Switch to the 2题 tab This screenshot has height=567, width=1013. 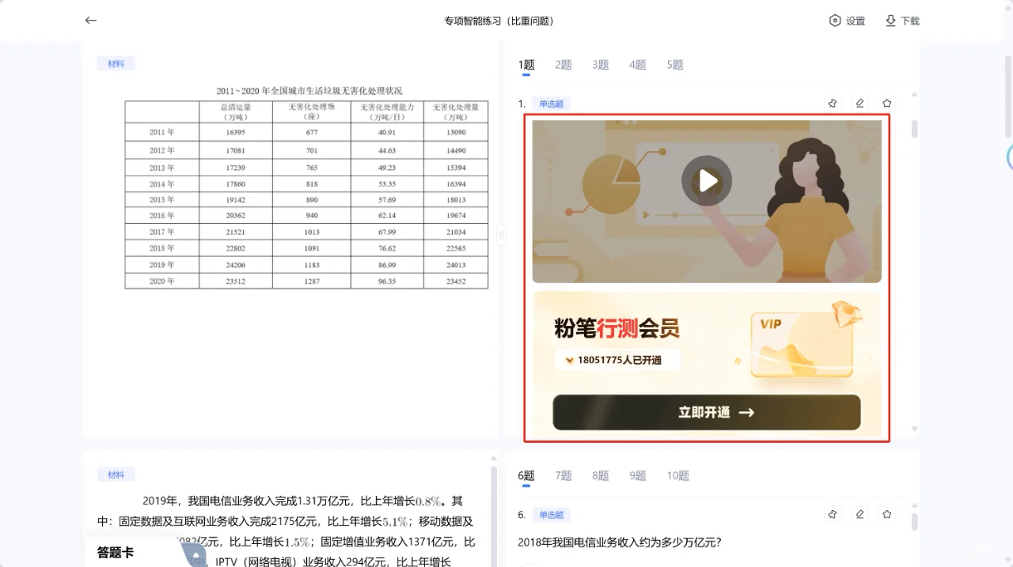(562, 64)
